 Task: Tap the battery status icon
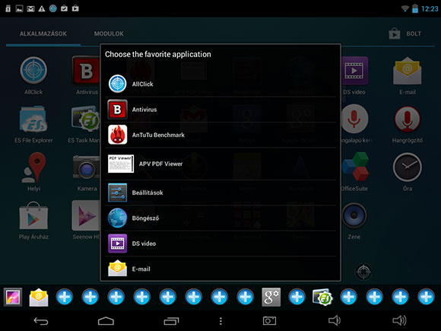tap(415, 8)
